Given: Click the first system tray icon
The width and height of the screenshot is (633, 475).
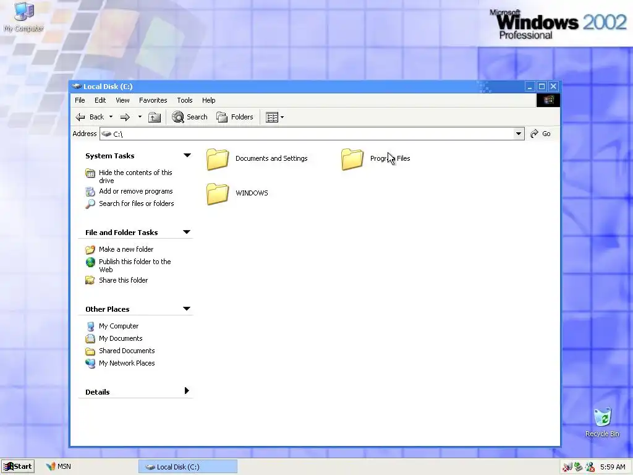Looking at the screenshot, I should coord(567,468).
